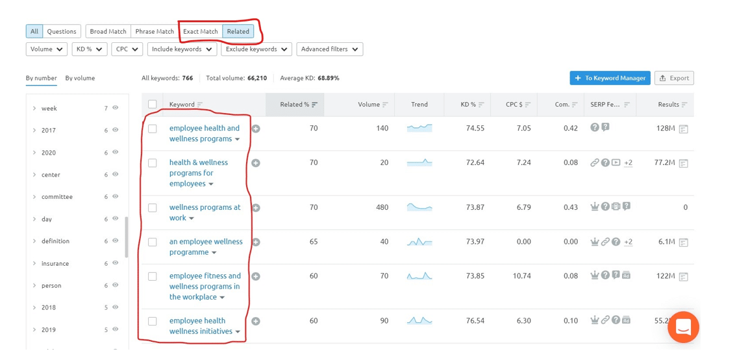Sort by Keyword column sort icon

click(x=200, y=105)
